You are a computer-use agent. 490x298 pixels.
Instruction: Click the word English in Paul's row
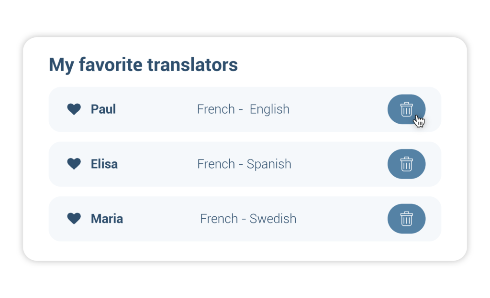tap(269, 109)
